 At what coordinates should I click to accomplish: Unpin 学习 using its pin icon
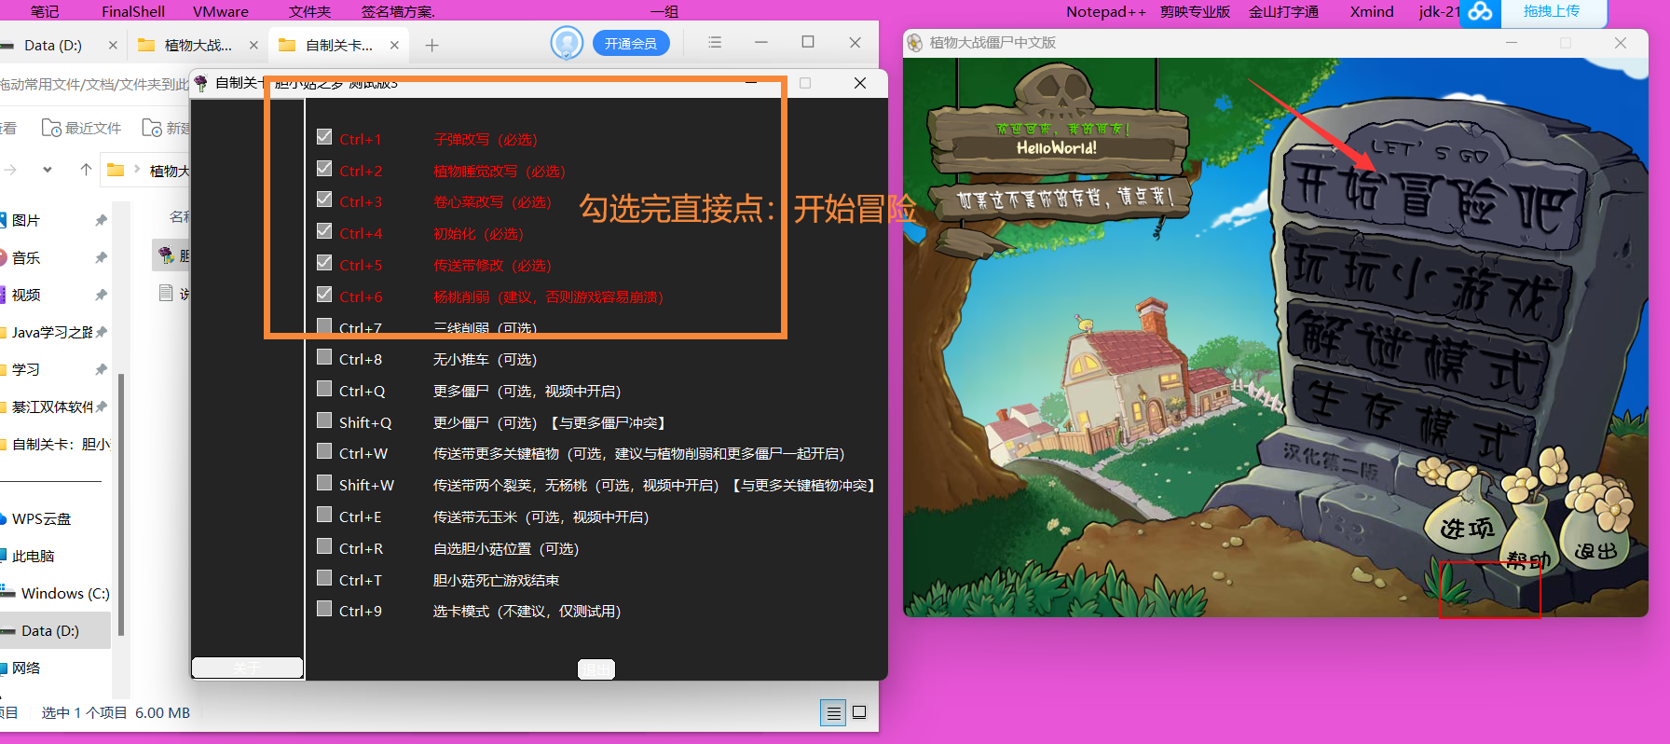pyautogui.click(x=101, y=369)
